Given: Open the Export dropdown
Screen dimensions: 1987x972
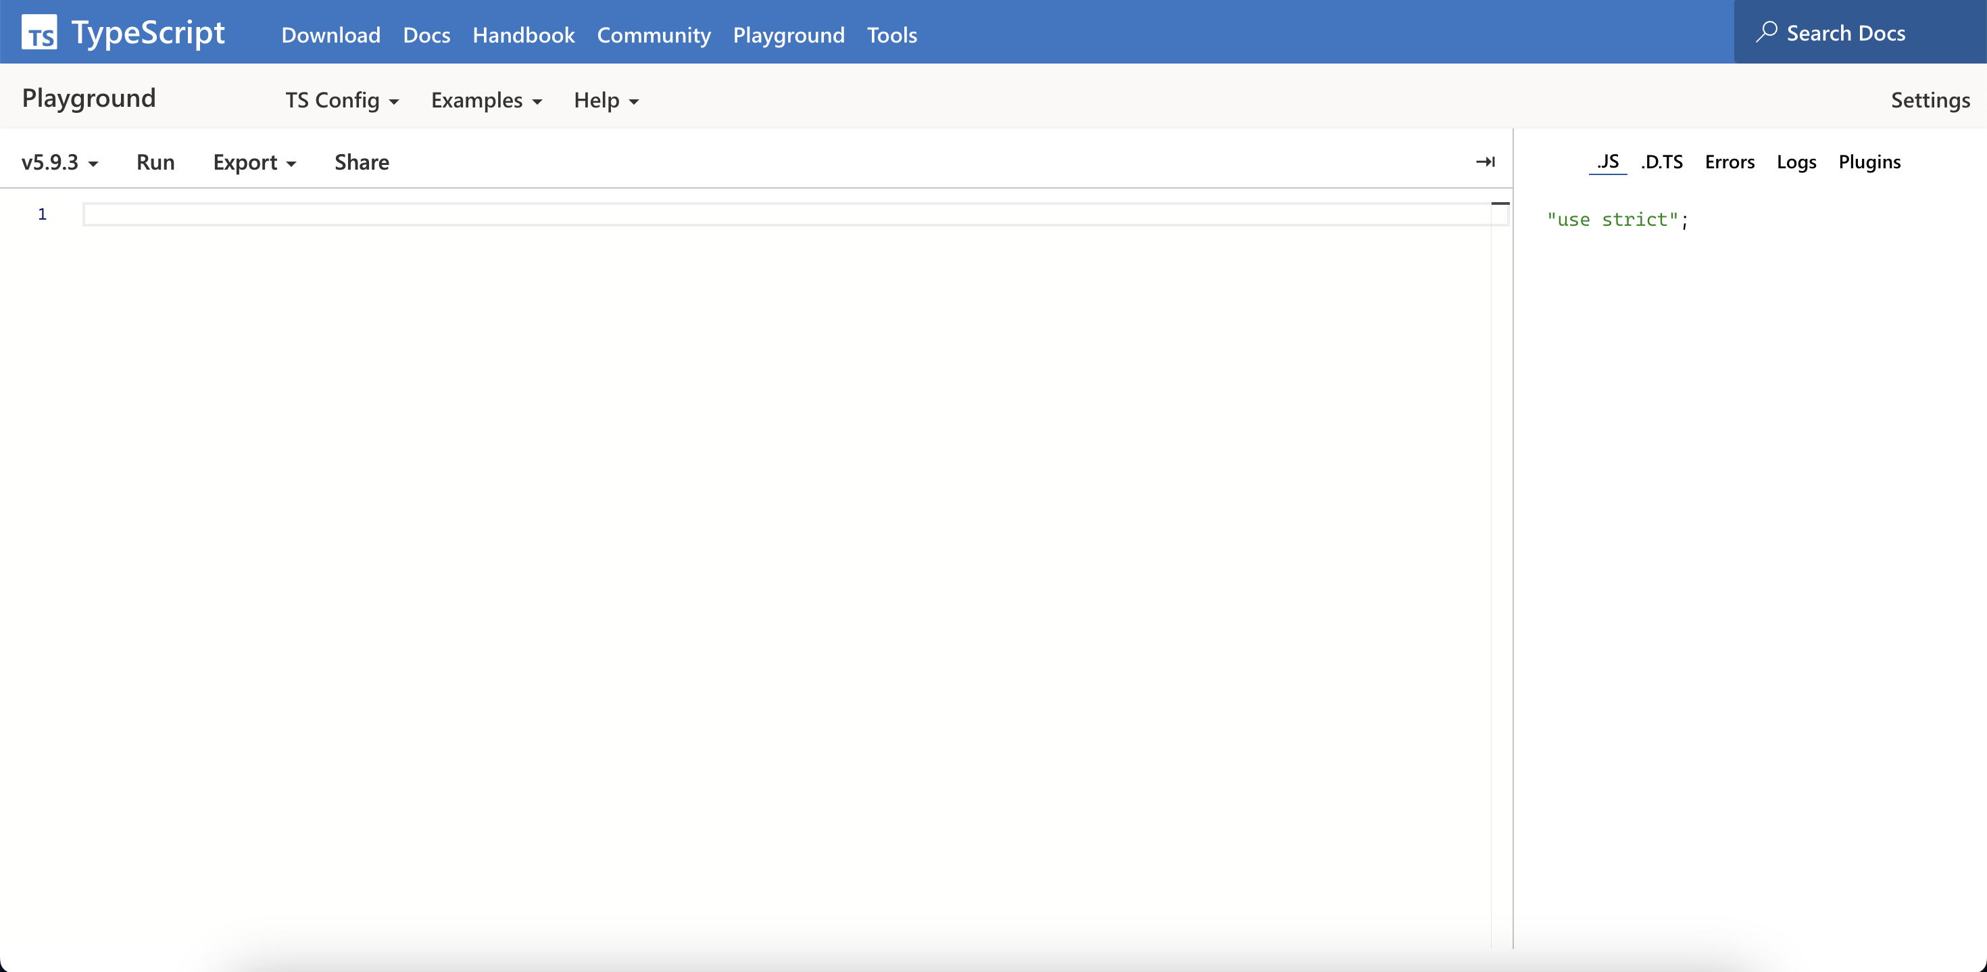Looking at the screenshot, I should tap(253, 163).
